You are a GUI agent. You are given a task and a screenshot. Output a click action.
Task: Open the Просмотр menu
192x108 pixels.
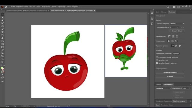(62, 7)
